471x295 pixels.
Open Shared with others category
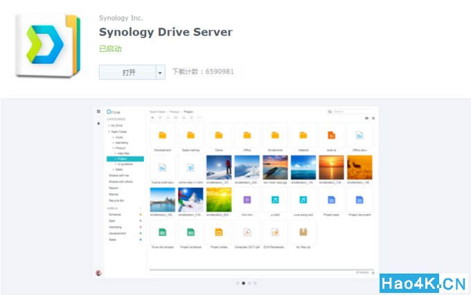pyautogui.click(x=121, y=181)
